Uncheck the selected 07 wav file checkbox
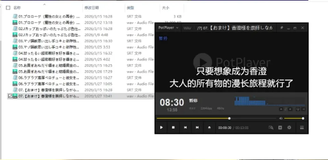This screenshot has width=328, height=160. [10, 96]
